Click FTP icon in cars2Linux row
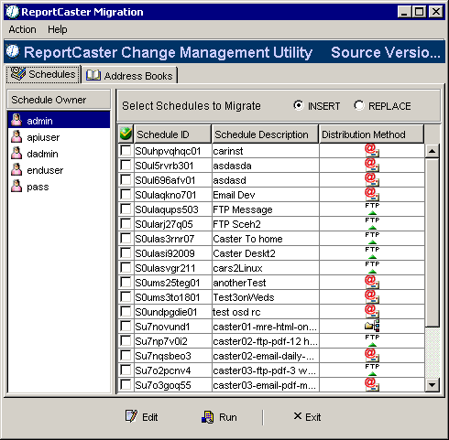 tap(372, 268)
